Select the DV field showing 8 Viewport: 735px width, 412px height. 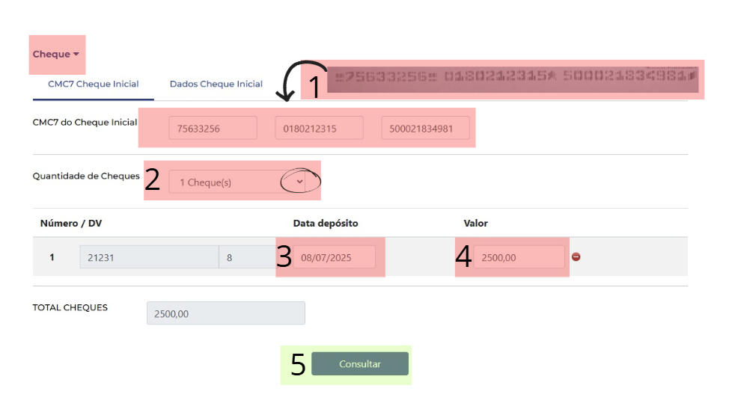coord(247,257)
